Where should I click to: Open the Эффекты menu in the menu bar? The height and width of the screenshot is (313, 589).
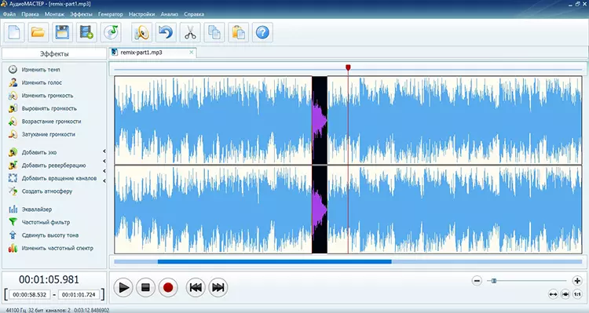[x=81, y=14]
